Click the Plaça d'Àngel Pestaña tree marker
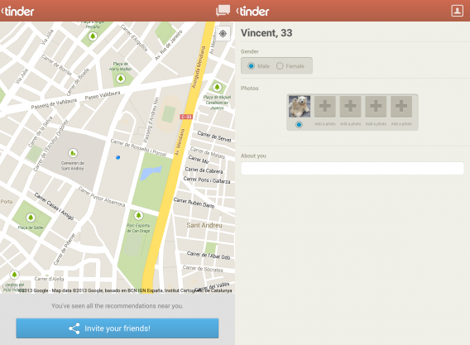Viewport: 470px width, 345px height. tap(93, 36)
